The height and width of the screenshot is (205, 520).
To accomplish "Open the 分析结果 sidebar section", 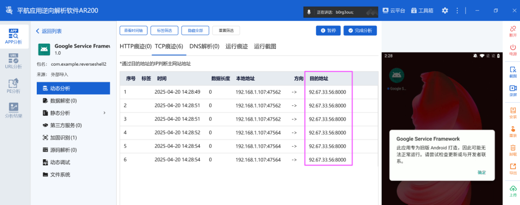I will 13,110.
